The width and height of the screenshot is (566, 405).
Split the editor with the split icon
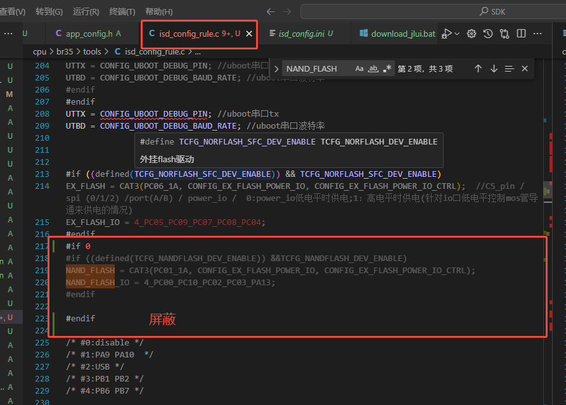tap(521, 34)
